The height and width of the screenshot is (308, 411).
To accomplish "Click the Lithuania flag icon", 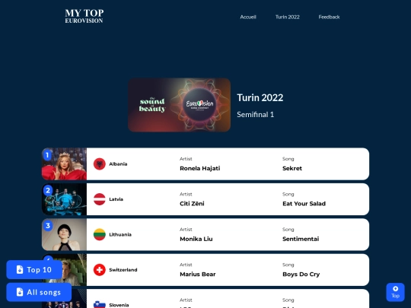I will pyautogui.click(x=100, y=234).
